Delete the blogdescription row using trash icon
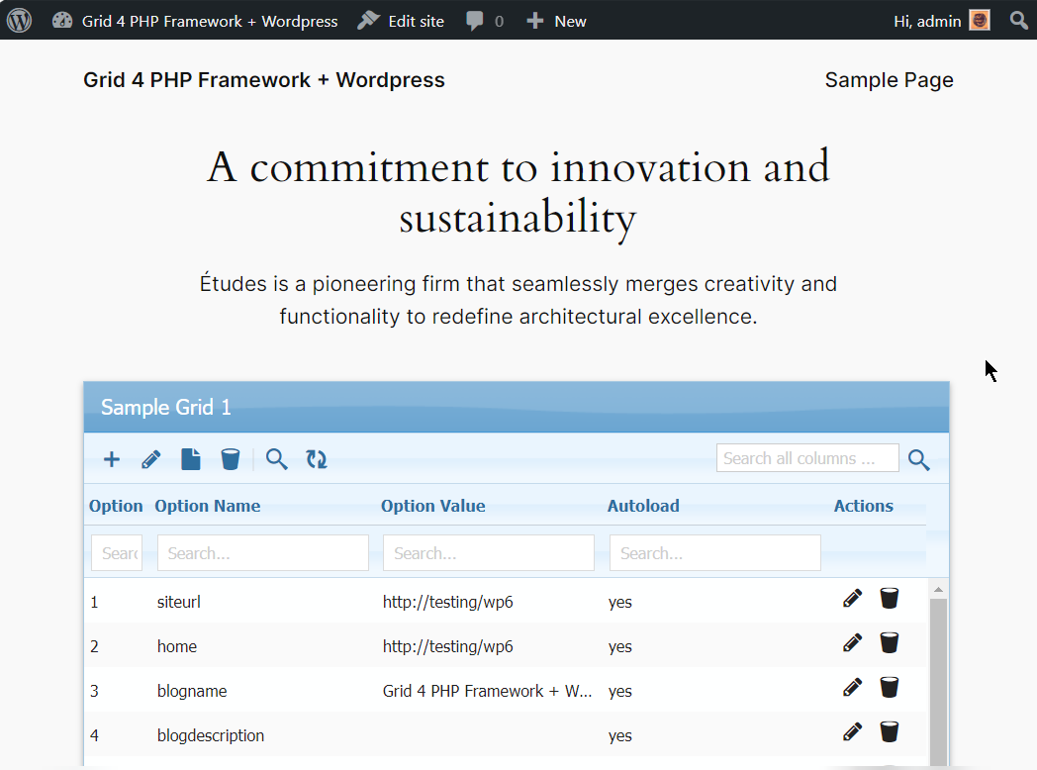This screenshot has height=770, width=1037. [x=890, y=732]
